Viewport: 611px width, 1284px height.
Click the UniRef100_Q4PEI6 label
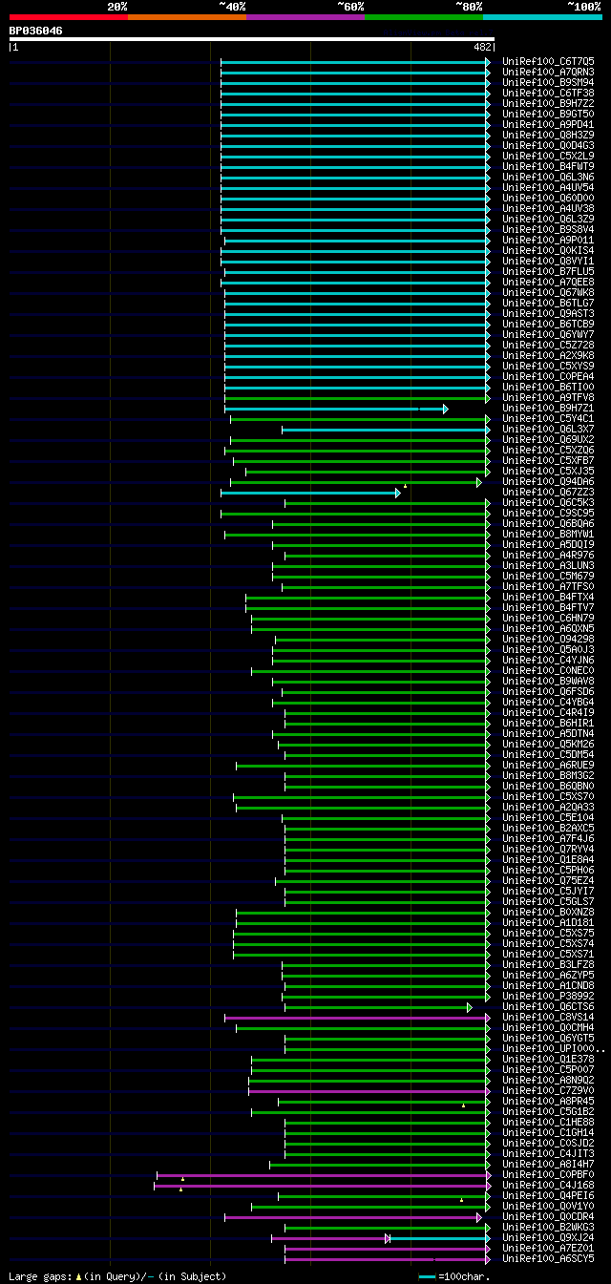(x=548, y=1195)
